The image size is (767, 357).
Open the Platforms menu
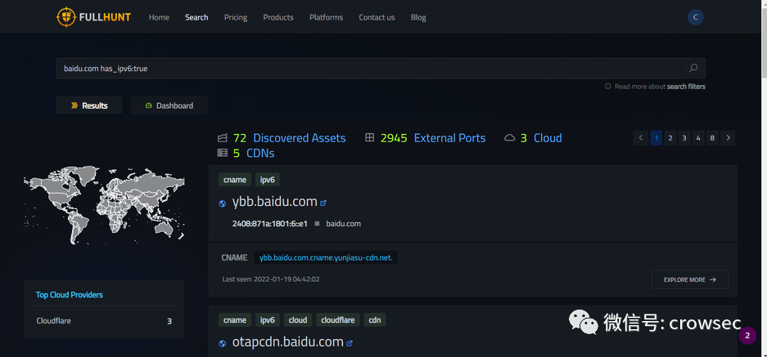327,17
